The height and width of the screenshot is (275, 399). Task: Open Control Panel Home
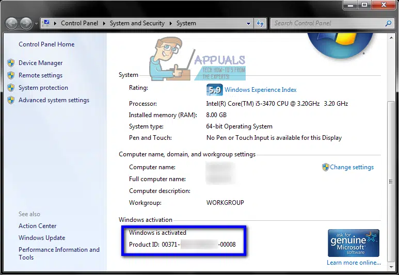pos(46,44)
